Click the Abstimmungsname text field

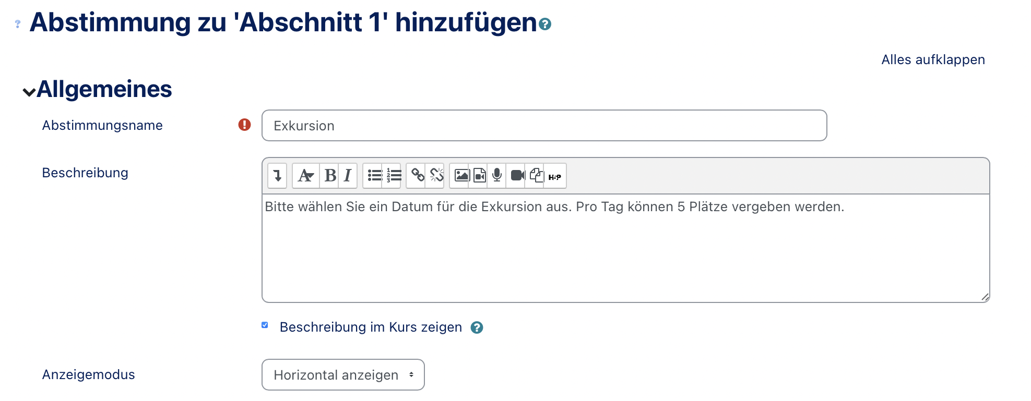point(543,126)
